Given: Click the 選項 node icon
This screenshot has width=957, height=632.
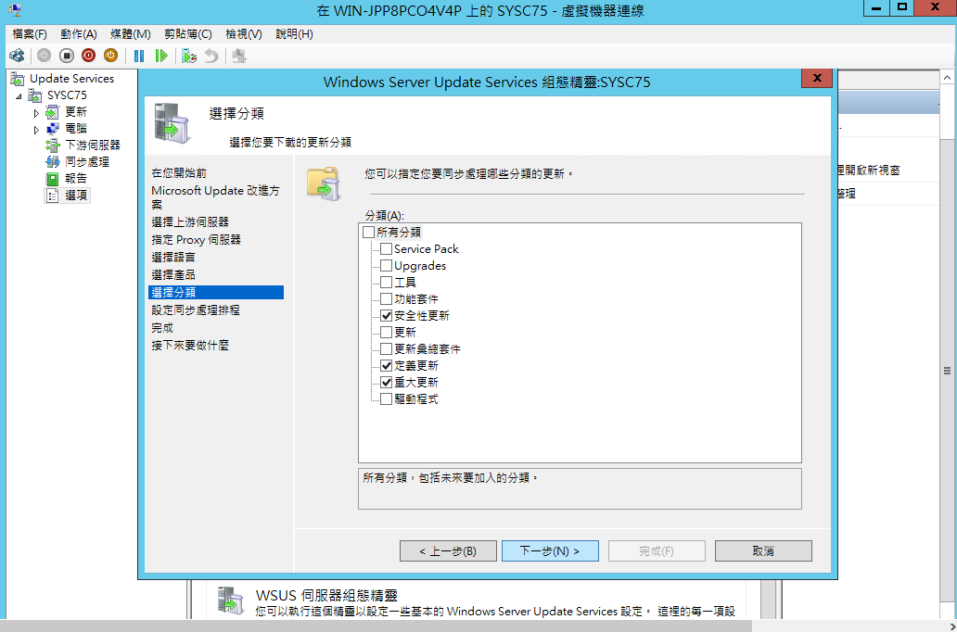Looking at the screenshot, I should (x=53, y=196).
